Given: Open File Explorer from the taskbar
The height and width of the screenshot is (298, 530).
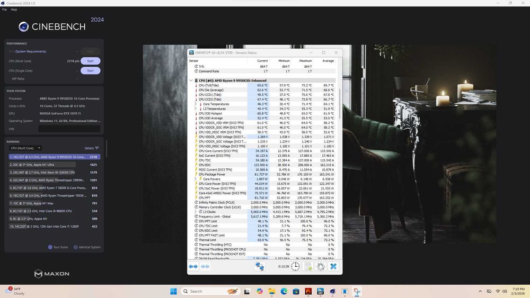Looking at the screenshot, I should pyautogui.click(x=271, y=291).
